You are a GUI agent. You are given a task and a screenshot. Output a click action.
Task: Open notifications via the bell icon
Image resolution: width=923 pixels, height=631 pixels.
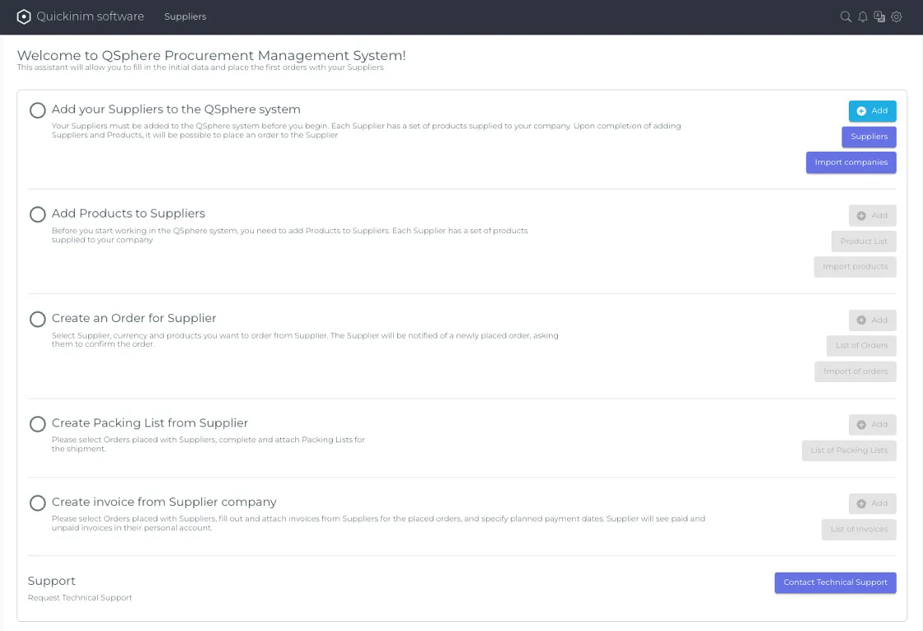863,16
